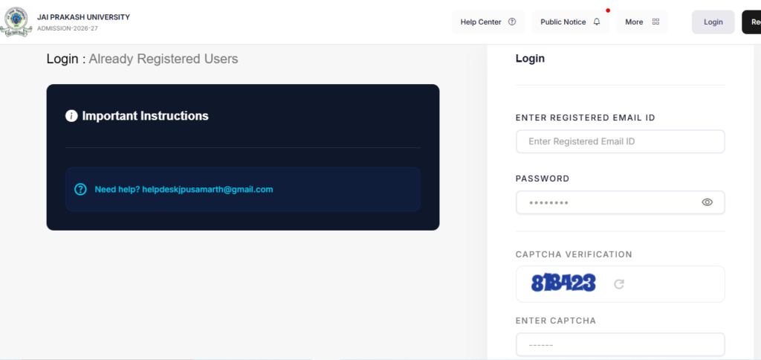Click the PASSWORD label
Screen dimensions: 761x360
coord(543,179)
